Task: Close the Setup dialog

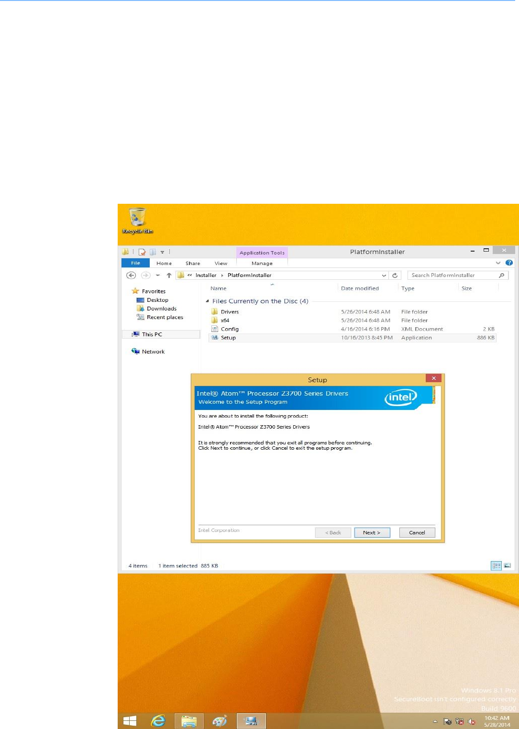Action: 433,378
